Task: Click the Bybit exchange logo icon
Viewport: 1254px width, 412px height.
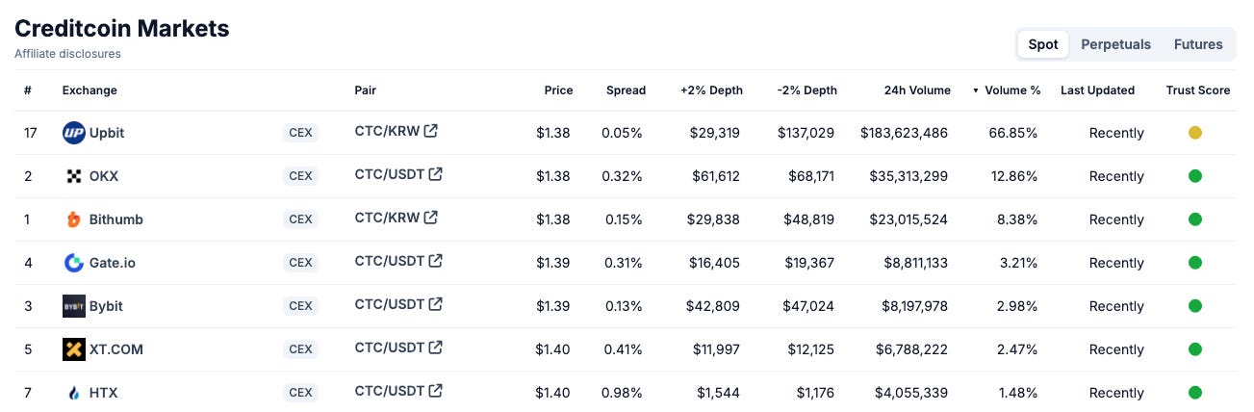Action: pos(74,306)
